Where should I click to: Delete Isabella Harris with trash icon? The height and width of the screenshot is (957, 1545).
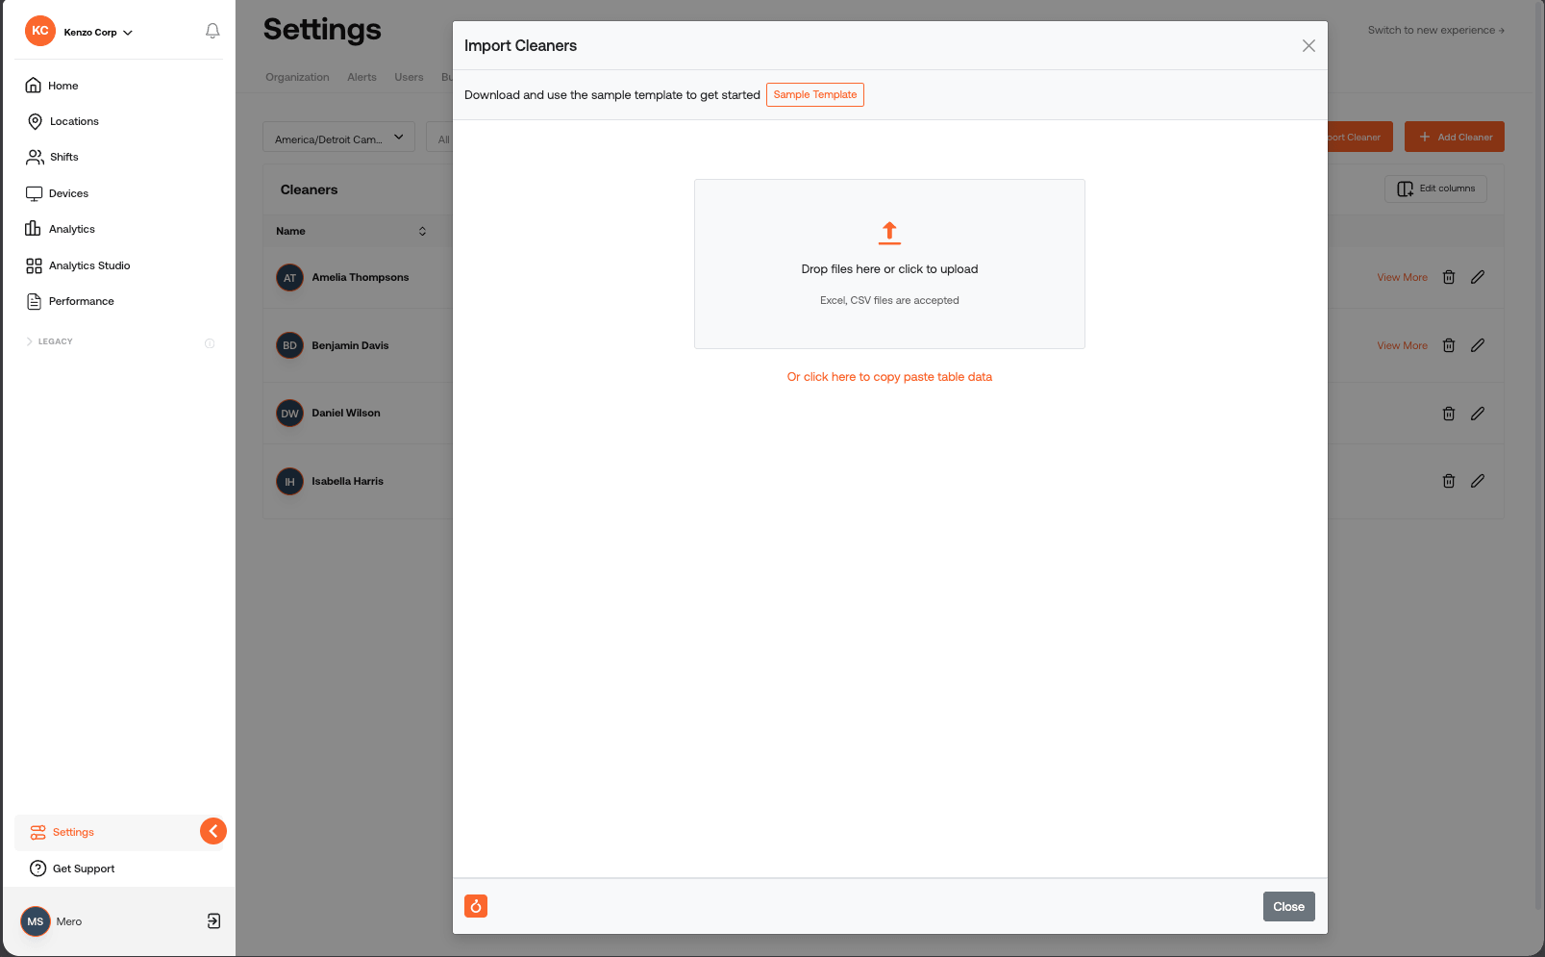[x=1449, y=481]
